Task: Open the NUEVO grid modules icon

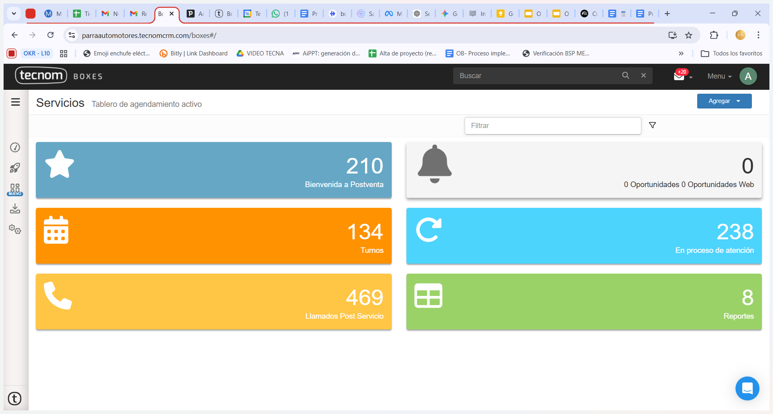Action: click(x=15, y=189)
